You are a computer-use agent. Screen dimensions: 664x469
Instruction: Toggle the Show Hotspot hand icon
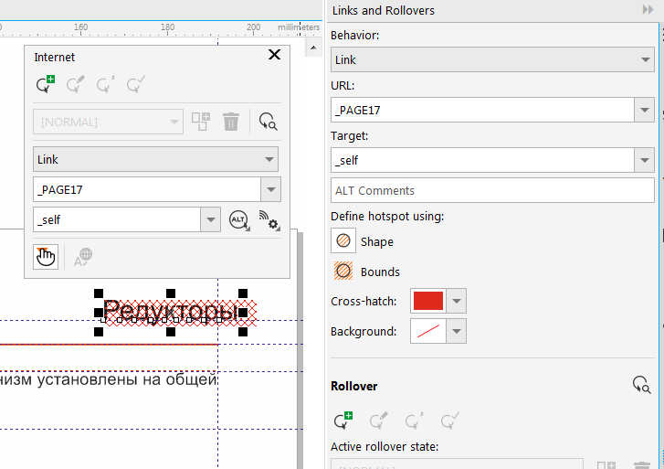[46, 257]
